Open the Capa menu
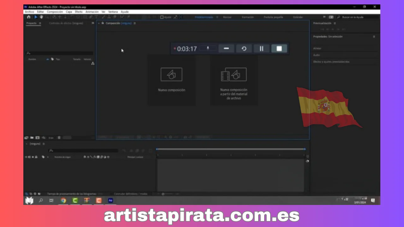The height and width of the screenshot is (227, 404). [x=69, y=12]
